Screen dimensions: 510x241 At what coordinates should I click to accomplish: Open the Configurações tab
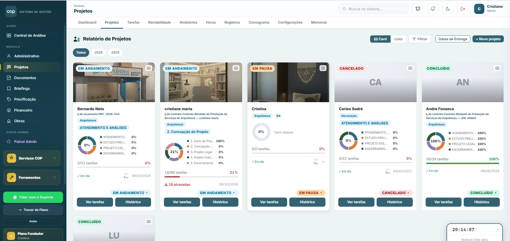pyautogui.click(x=290, y=23)
